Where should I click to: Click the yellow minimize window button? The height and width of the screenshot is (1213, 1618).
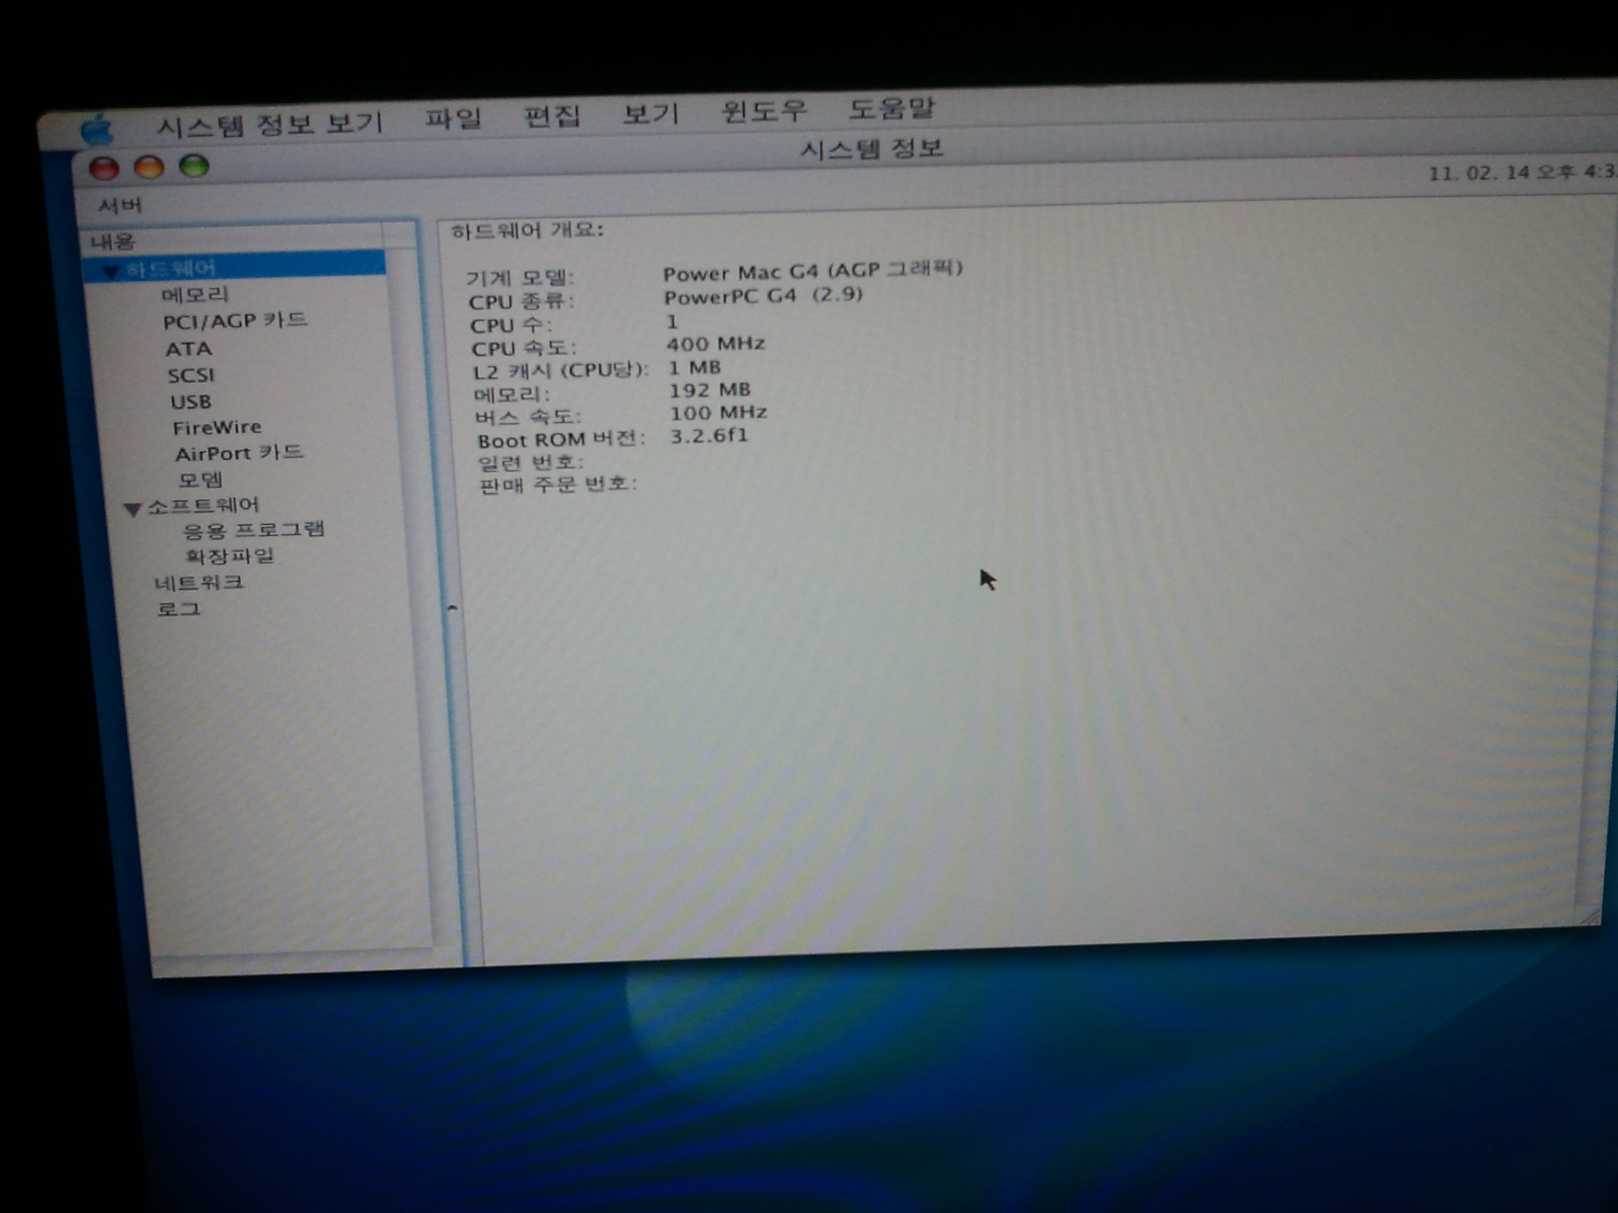[x=149, y=167]
